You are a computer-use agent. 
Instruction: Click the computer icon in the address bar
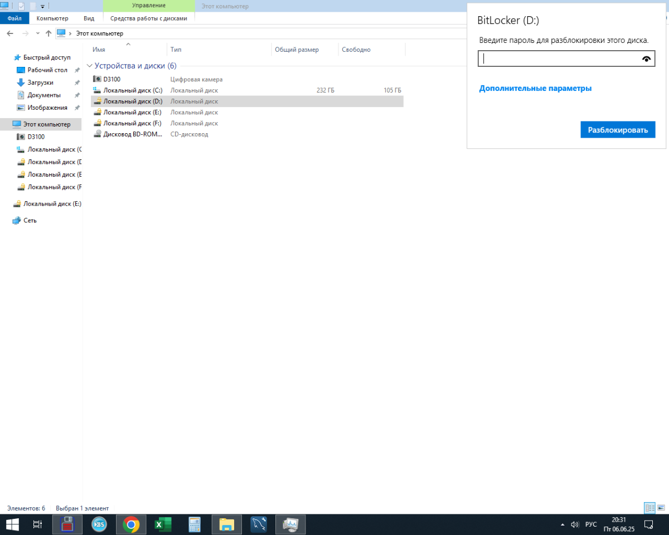tap(61, 33)
